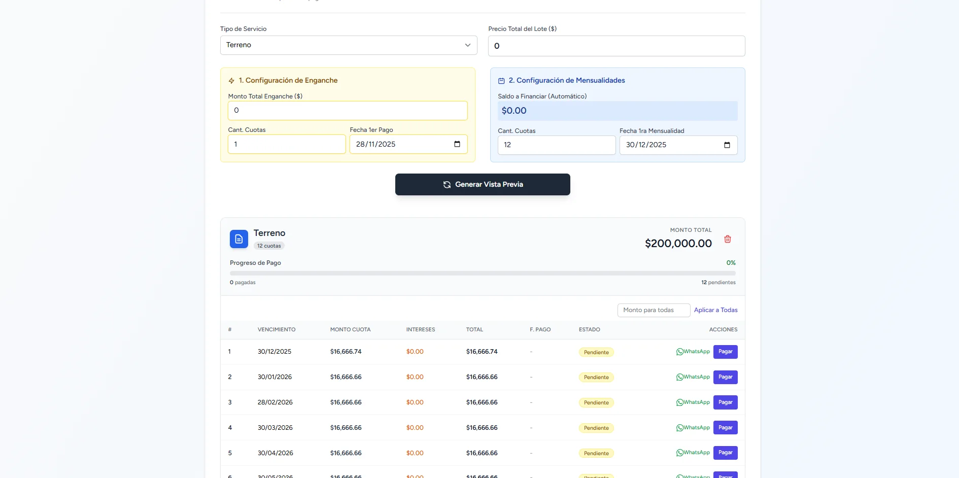Send WhatsApp reminder for 30/12/2025 installment
The height and width of the screenshot is (478, 959).
click(x=693, y=352)
